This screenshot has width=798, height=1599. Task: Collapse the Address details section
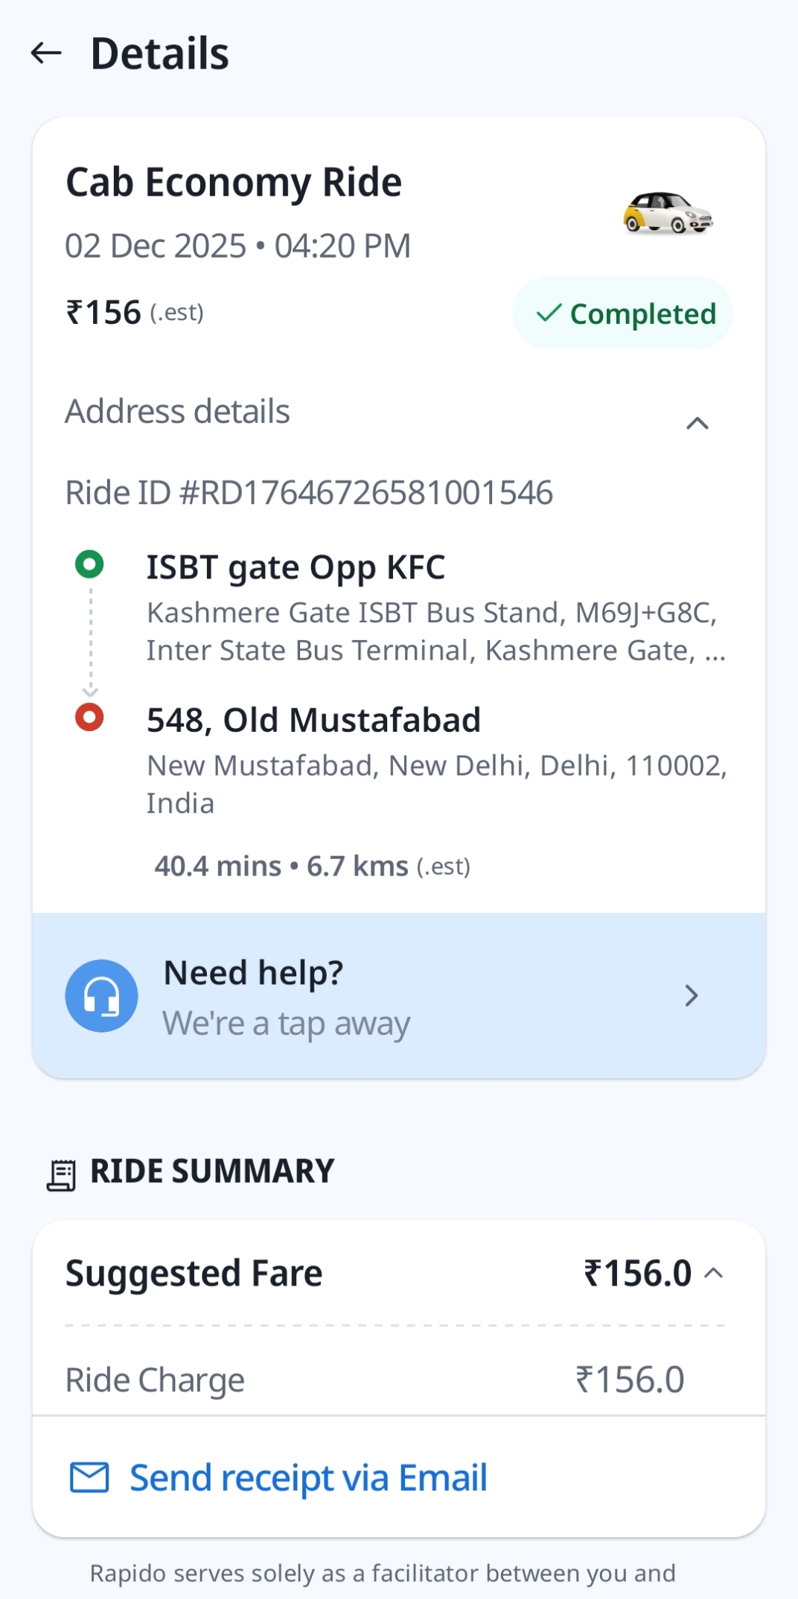(697, 424)
